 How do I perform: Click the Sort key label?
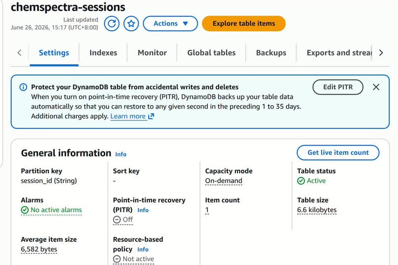click(126, 171)
